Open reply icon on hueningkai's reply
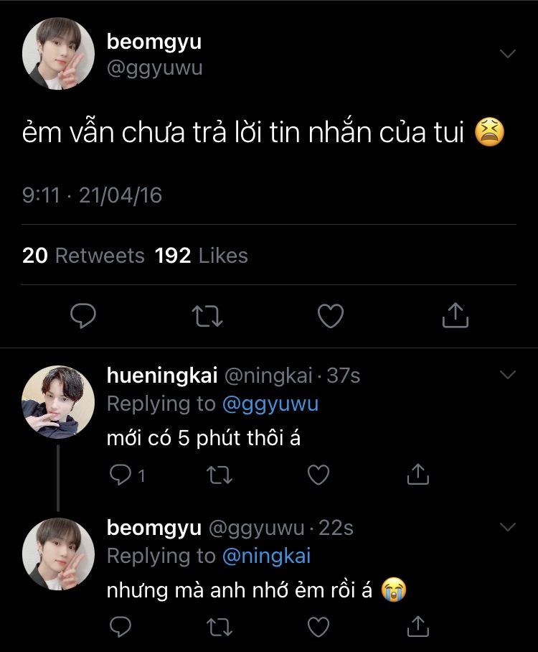Image resolution: width=538 pixels, height=652 pixels. [x=118, y=475]
